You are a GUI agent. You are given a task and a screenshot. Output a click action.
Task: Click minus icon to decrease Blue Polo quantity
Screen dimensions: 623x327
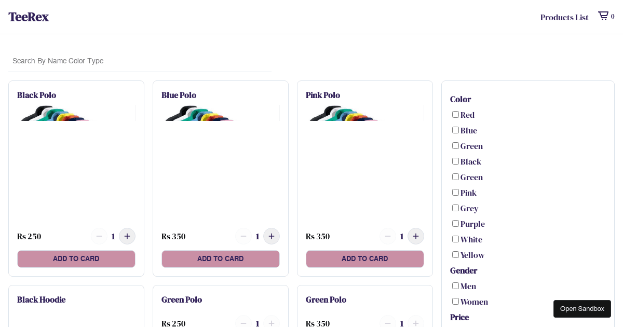point(243,236)
